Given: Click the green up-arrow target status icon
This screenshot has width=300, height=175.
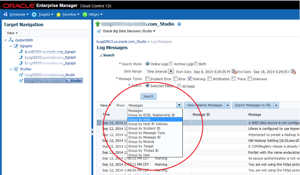Looking at the screenshot, I should [x=98, y=24].
